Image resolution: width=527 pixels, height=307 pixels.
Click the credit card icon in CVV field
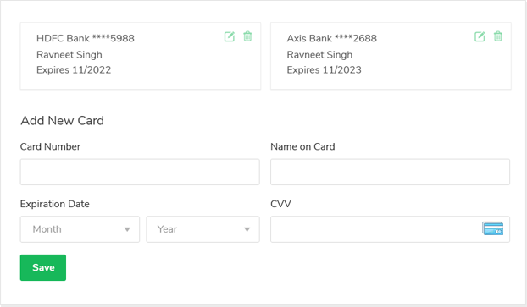click(493, 228)
